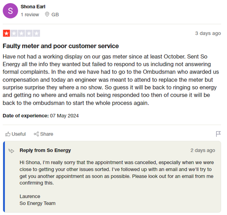
Task: Click the reply arrow icon
Action: pyautogui.click(x=11, y=151)
